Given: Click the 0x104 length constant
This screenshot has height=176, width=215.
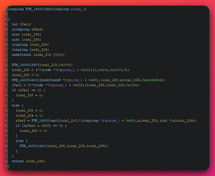Looking at the screenshot, I should [131, 85].
